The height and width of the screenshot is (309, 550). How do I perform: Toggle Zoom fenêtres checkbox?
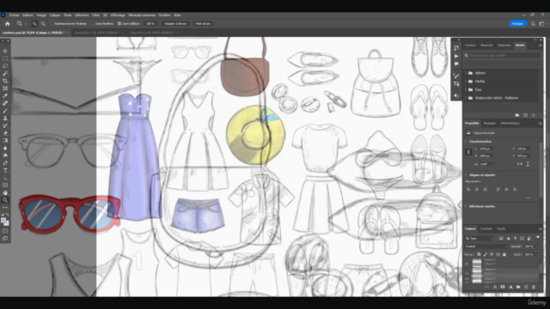[93, 23]
